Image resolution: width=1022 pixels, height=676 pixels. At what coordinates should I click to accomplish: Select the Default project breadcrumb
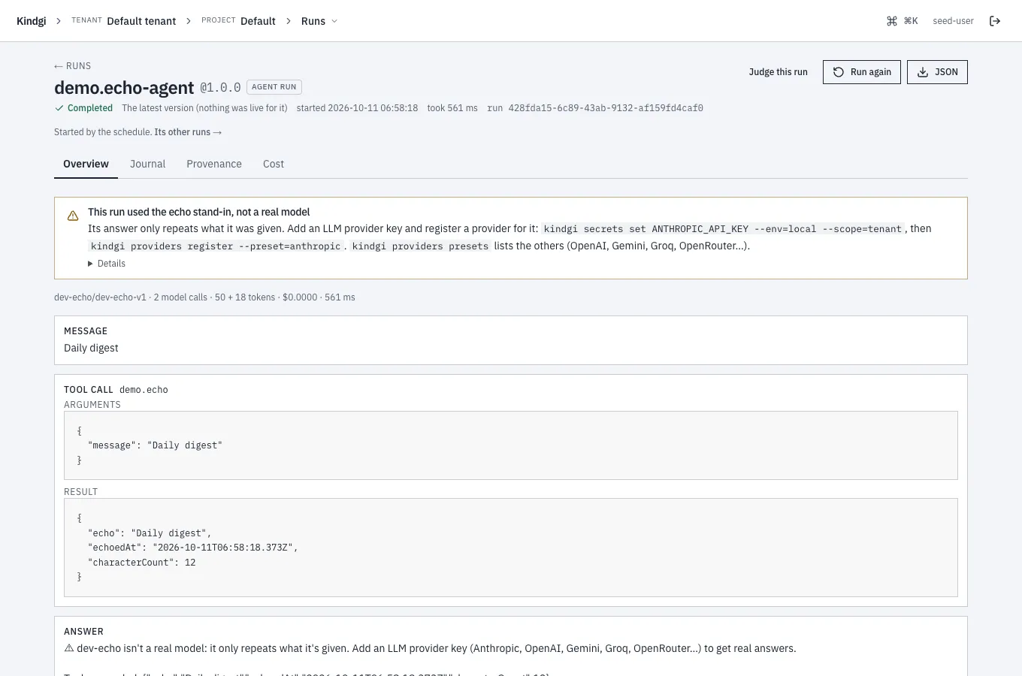coord(258,21)
